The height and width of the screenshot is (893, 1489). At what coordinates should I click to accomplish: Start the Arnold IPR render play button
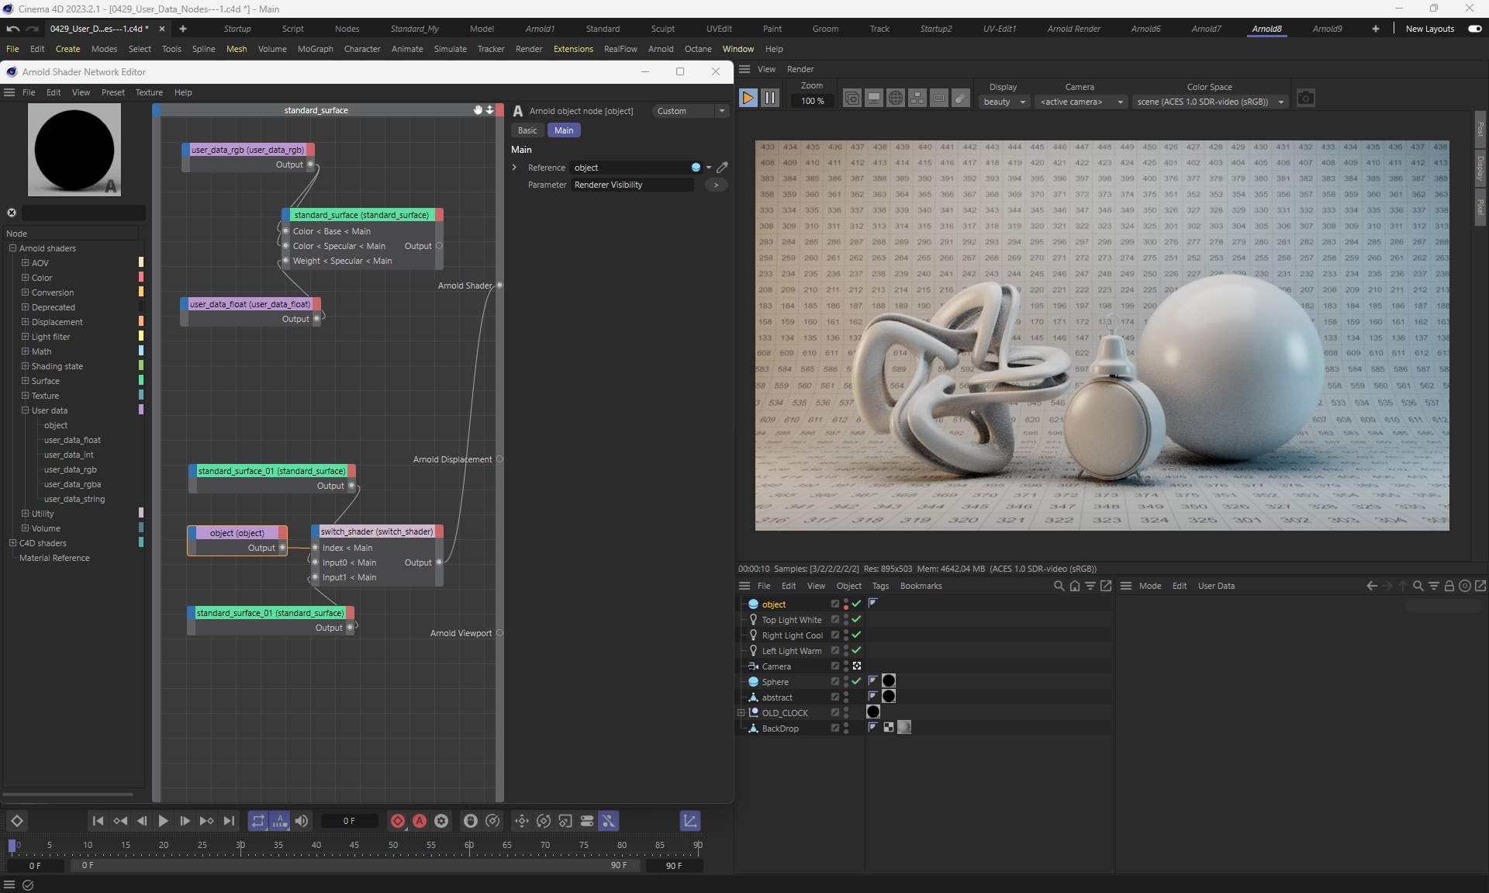(x=748, y=99)
